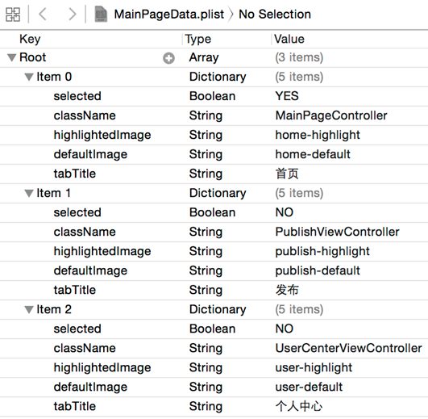Open the related items grid icon
The height and width of the screenshot is (419, 428).
(x=13, y=15)
